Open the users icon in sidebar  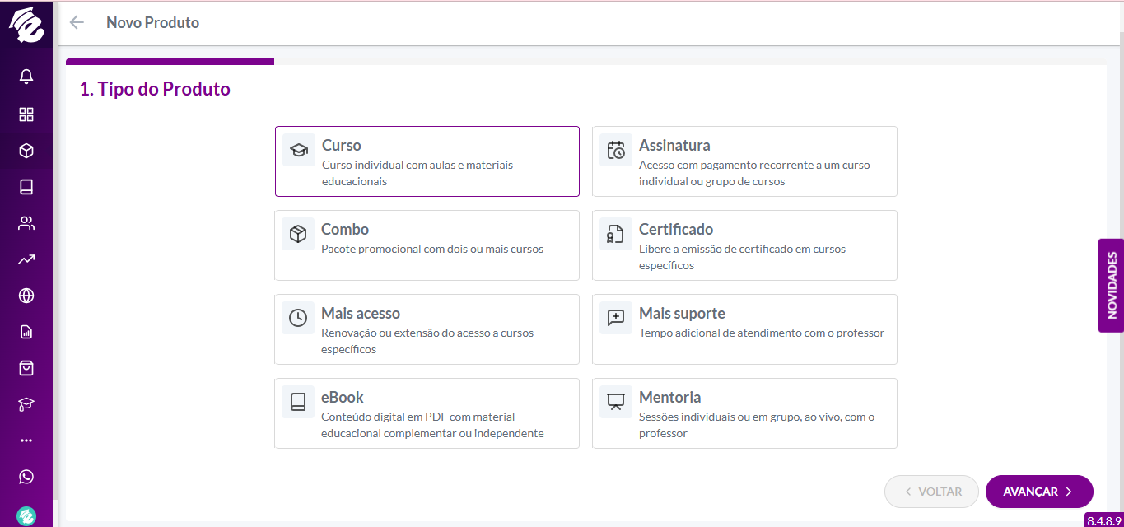(x=26, y=223)
